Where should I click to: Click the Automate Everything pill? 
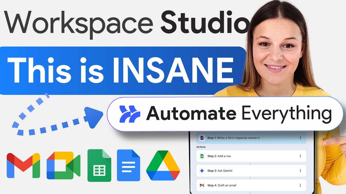coord(225,114)
